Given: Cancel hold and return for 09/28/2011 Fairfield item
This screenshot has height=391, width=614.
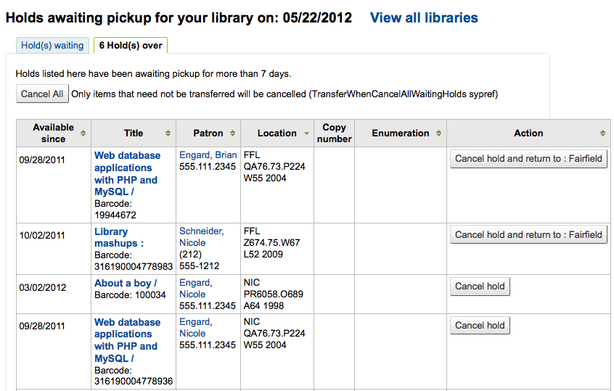Looking at the screenshot, I should click(x=528, y=159).
